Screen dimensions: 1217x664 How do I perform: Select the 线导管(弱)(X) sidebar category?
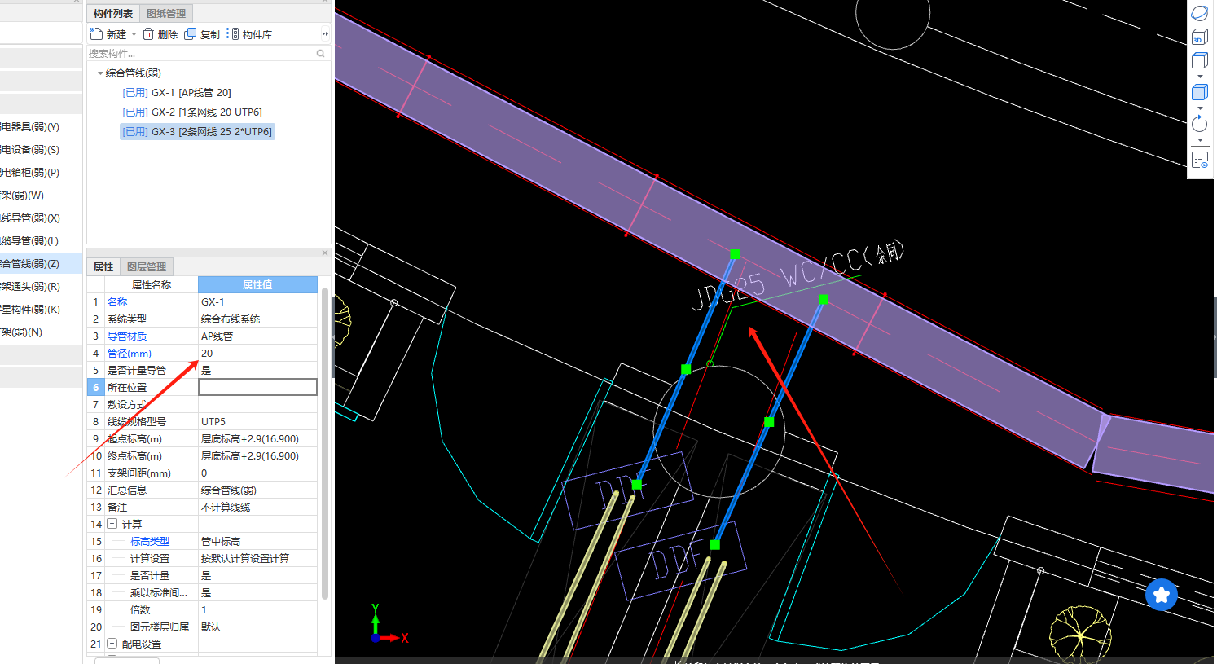[41, 218]
